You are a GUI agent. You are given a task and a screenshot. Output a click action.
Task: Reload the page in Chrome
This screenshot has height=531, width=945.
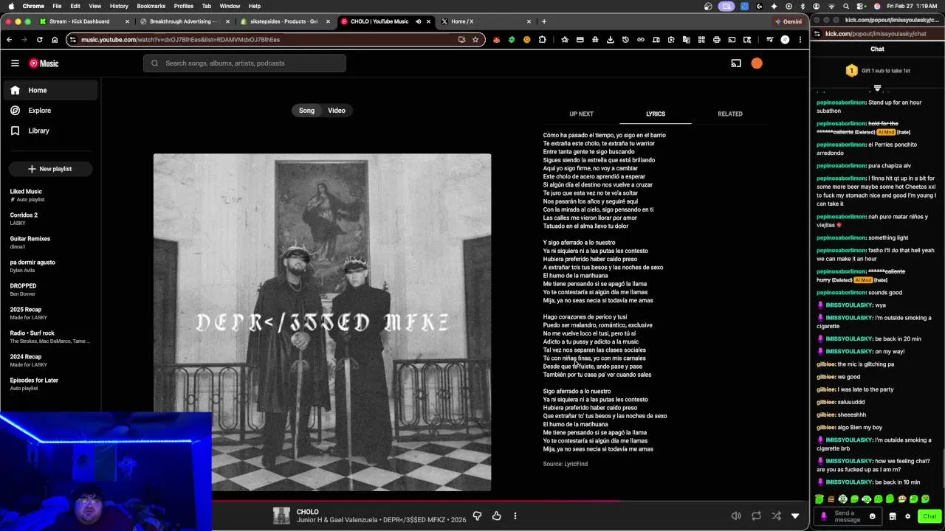point(39,40)
